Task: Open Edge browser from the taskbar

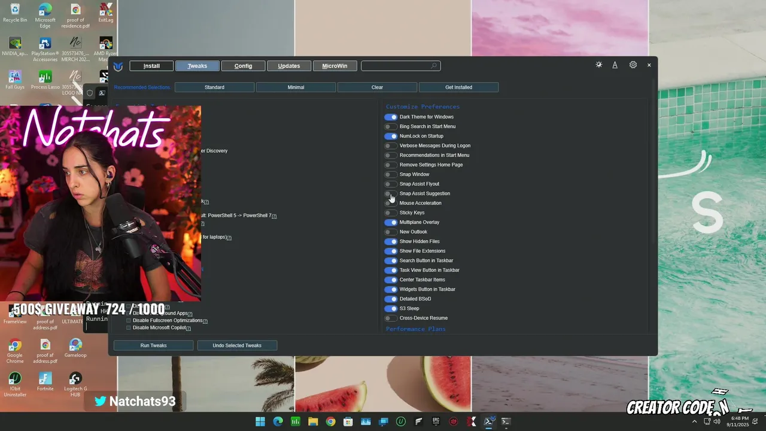Action: click(x=278, y=421)
